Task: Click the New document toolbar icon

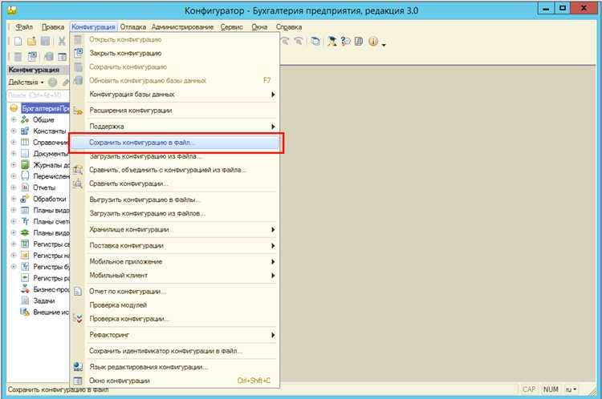Action: click(x=18, y=42)
